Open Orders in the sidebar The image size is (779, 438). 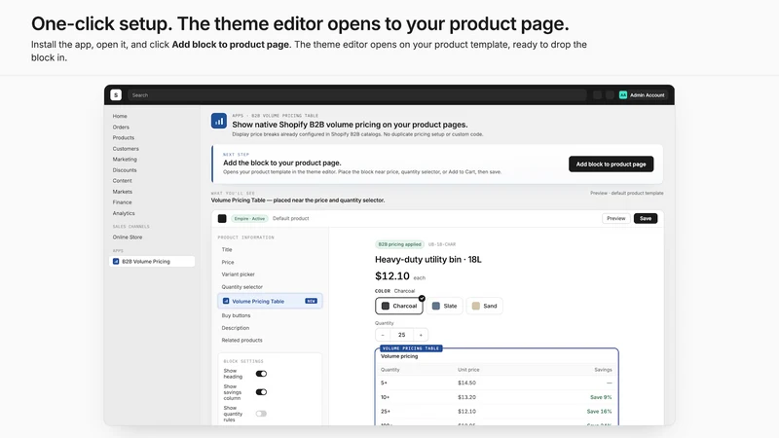[x=121, y=128]
